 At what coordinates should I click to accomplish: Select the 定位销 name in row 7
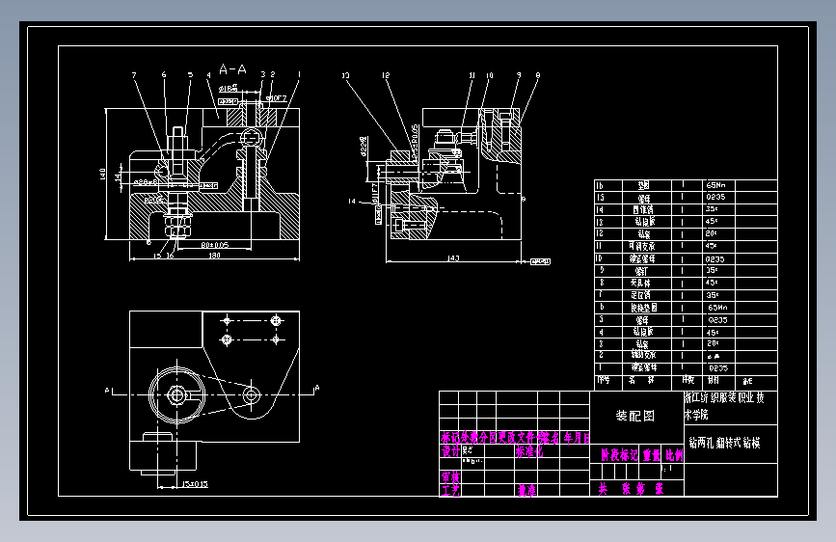[641, 295]
